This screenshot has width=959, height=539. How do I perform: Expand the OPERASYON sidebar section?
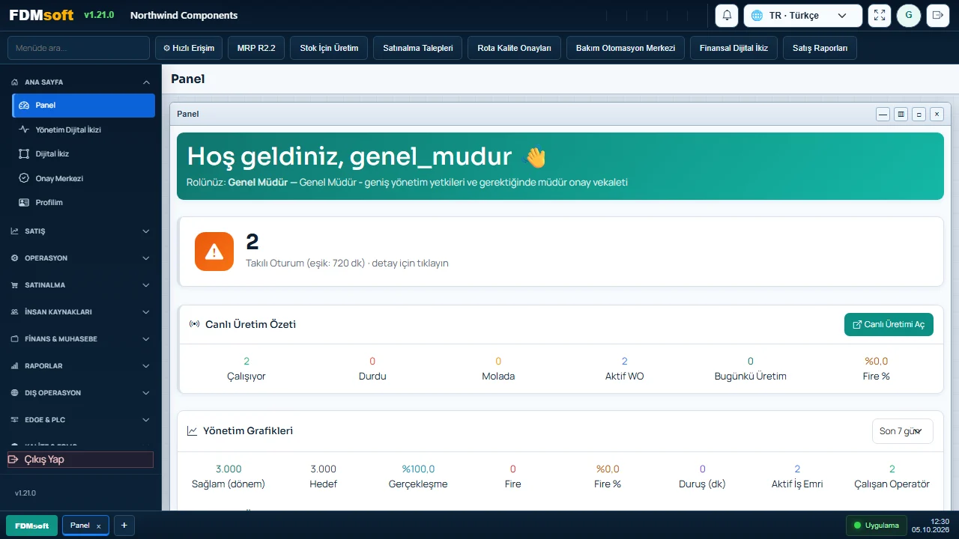click(81, 258)
